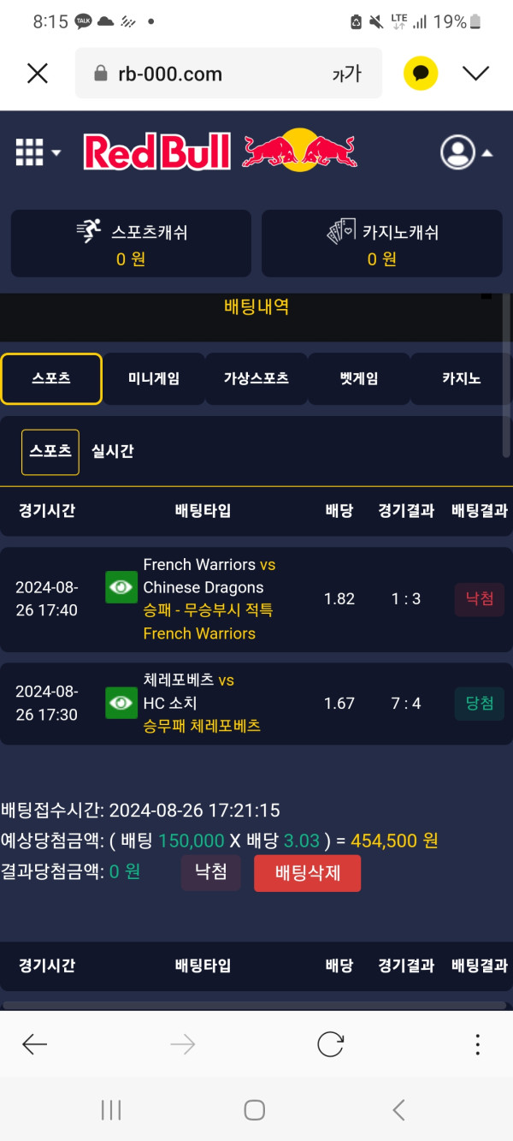
Task: Tap the 가가 text size button
Action: pos(346,74)
